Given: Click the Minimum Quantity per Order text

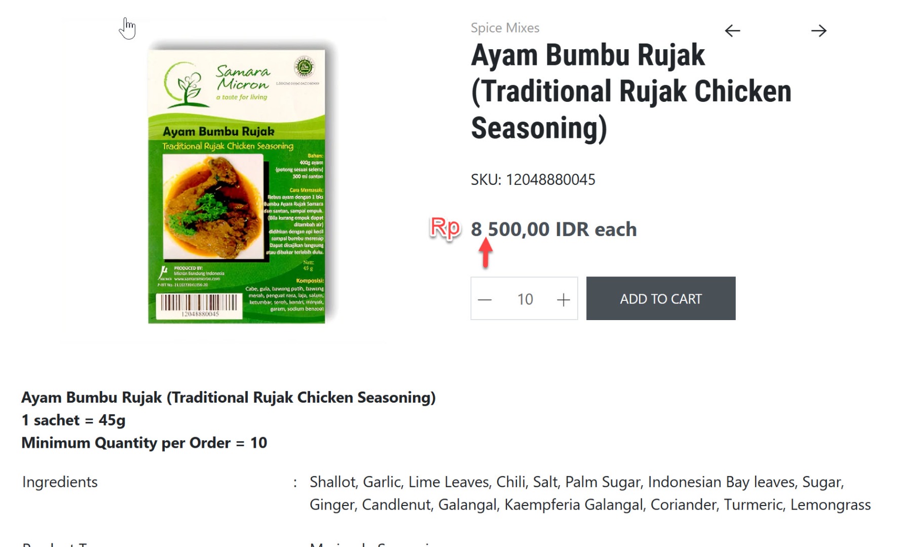Looking at the screenshot, I should 144,443.
